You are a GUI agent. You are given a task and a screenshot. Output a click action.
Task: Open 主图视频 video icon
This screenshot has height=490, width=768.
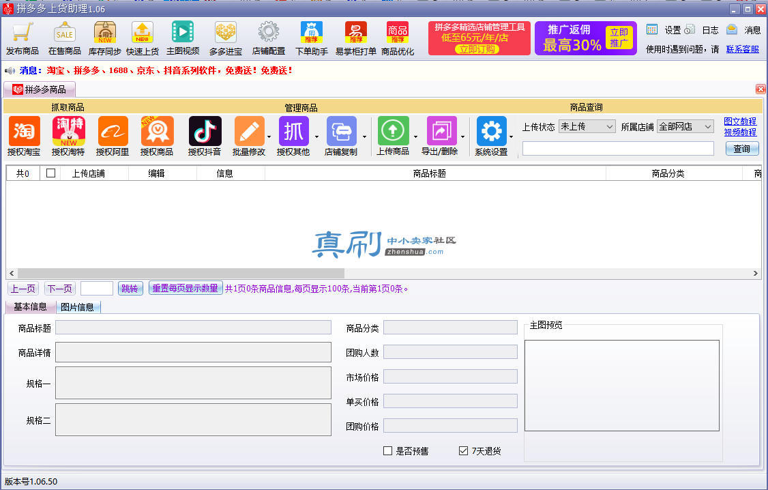(x=183, y=33)
